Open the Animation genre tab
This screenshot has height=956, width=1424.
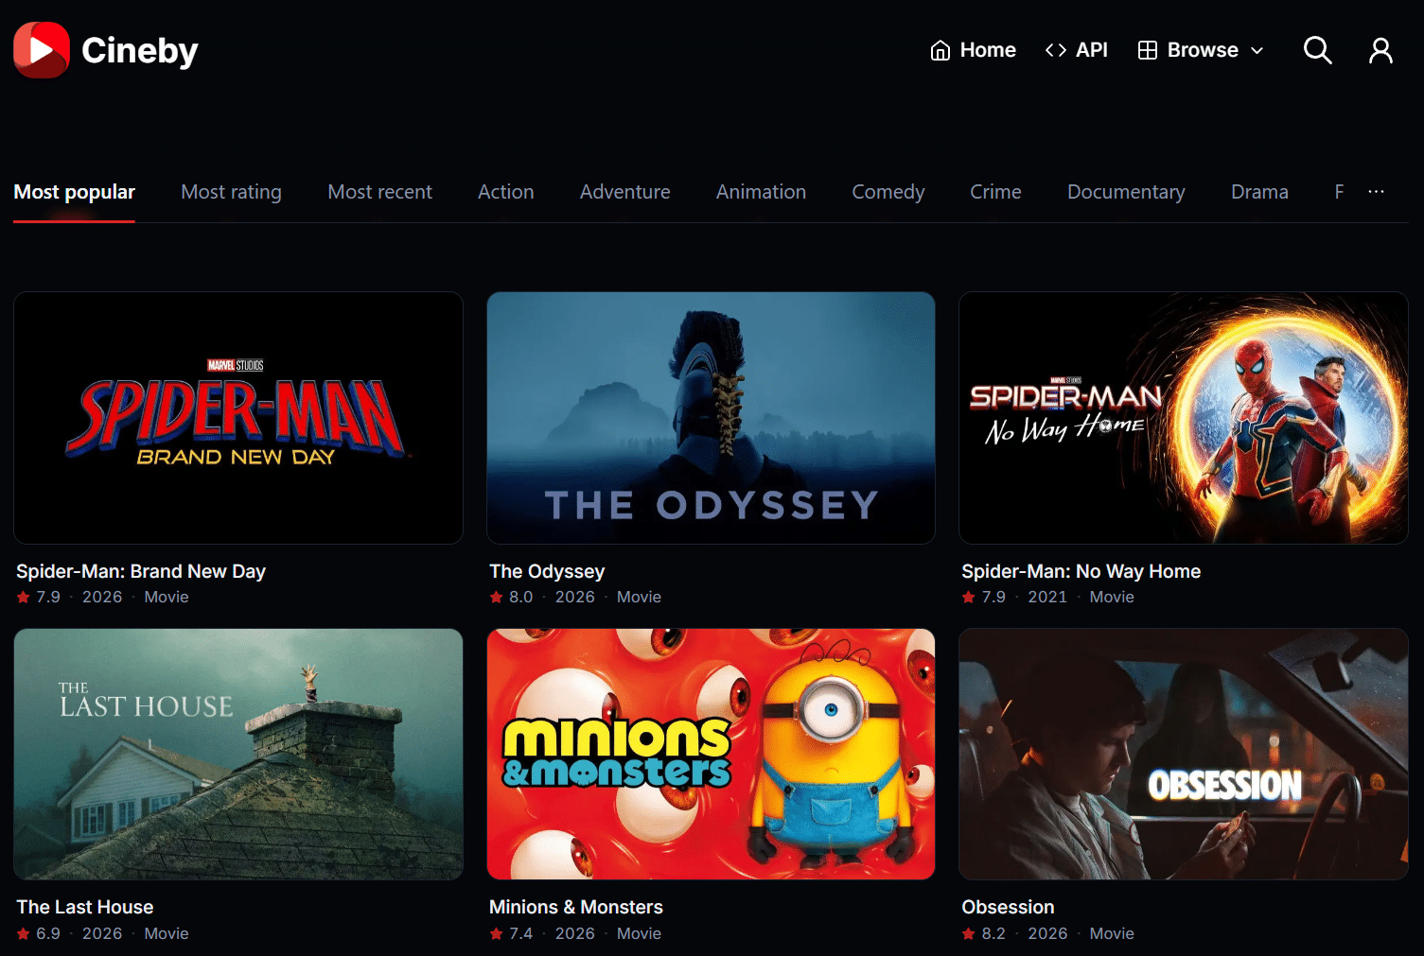pyautogui.click(x=761, y=192)
